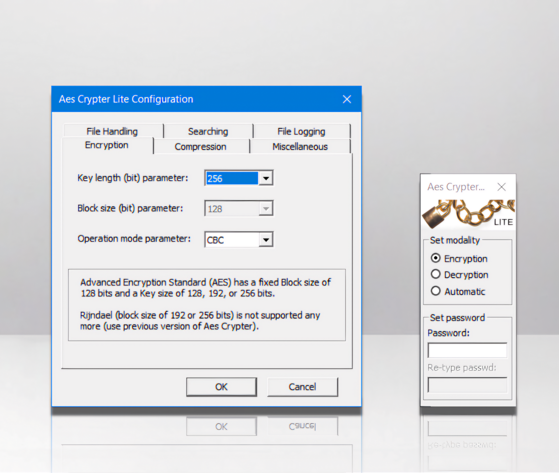Click the 'Key length (bit) parameter:' label
Viewport: 559px width, 473px height.
click(133, 178)
